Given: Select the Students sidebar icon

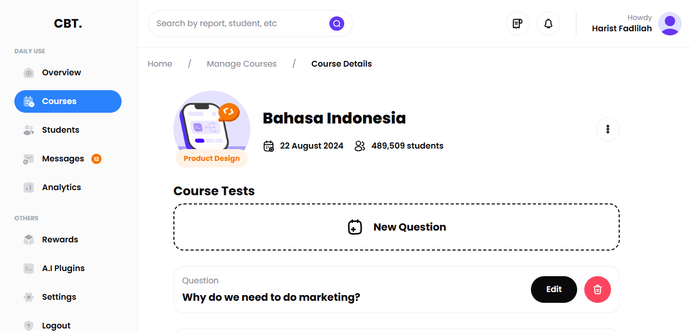Looking at the screenshot, I should tap(28, 130).
